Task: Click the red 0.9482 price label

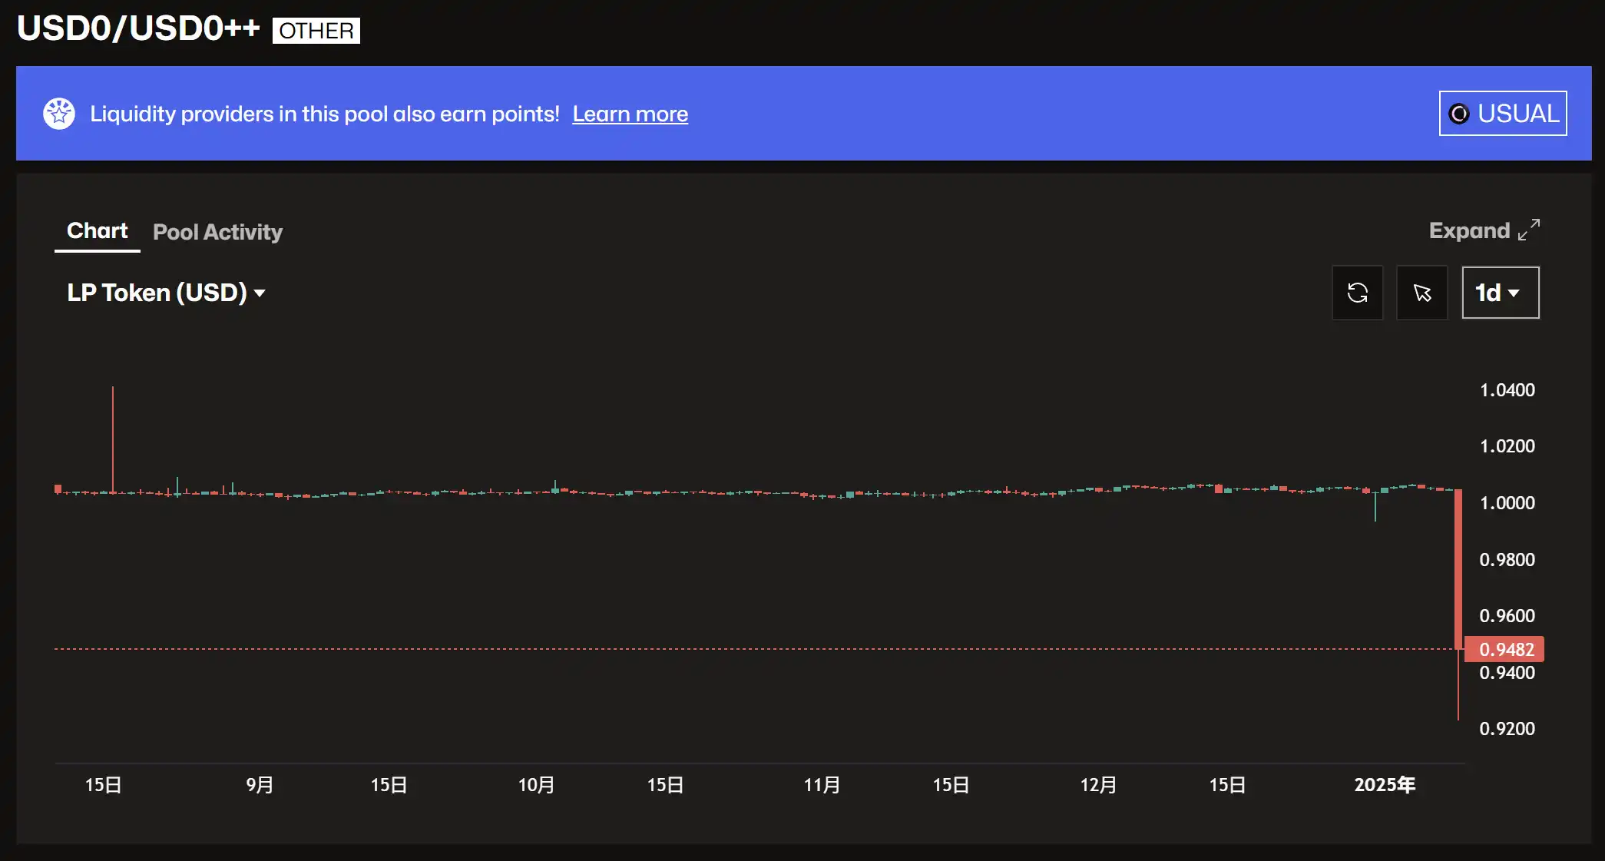Action: (x=1504, y=649)
